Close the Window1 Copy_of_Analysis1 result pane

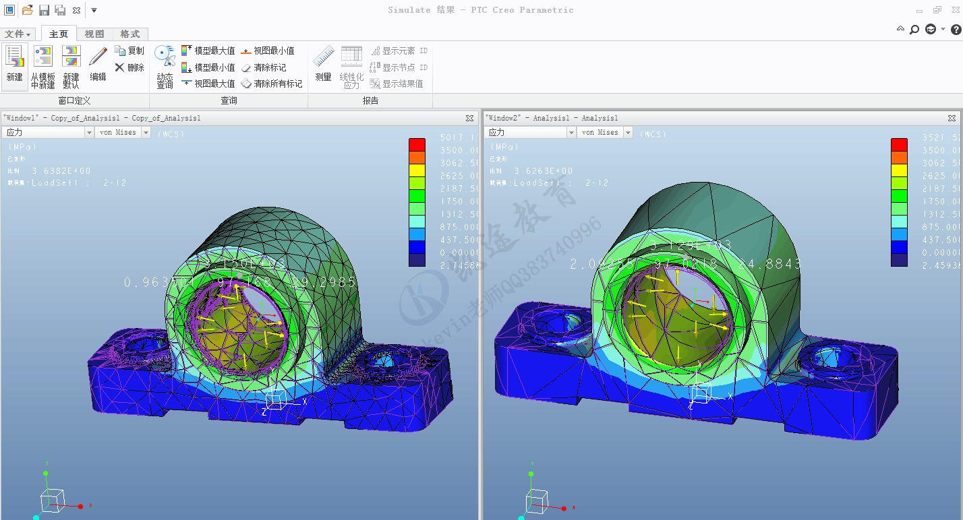pyautogui.click(x=470, y=118)
